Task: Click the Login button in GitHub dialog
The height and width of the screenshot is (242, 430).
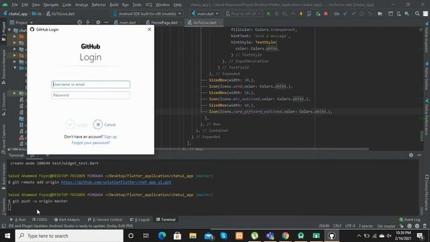Action: click(x=77, y=124)
